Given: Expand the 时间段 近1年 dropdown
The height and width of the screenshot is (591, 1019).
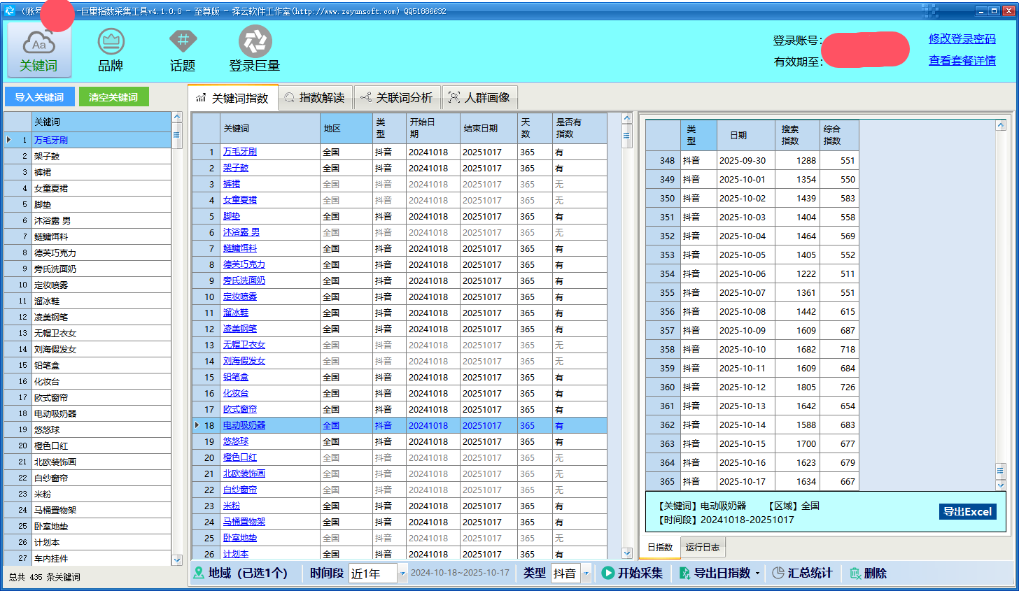Looking at the screenshot, I should tap(402, 574).
